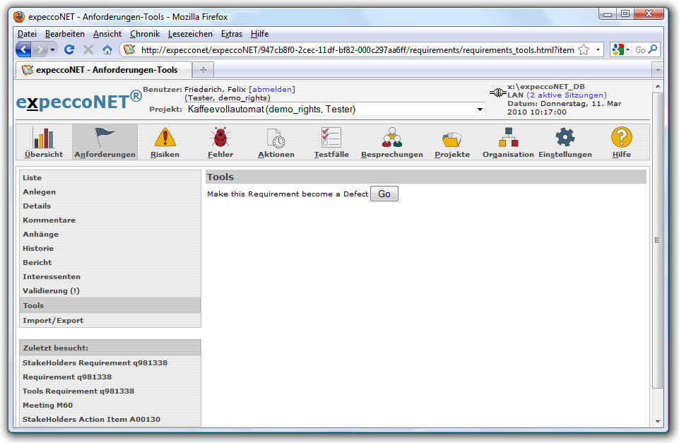Open the Übersicht bar chart icon
Viewport: 679px width, 443px height.
pyautogui.click(x=44, y=138)
